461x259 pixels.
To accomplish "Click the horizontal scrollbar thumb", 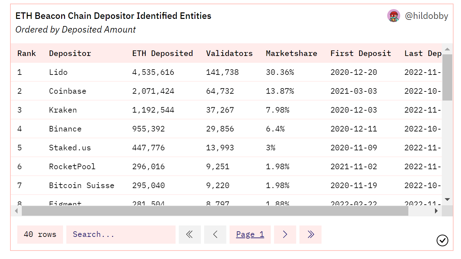I will pos(215,211).
